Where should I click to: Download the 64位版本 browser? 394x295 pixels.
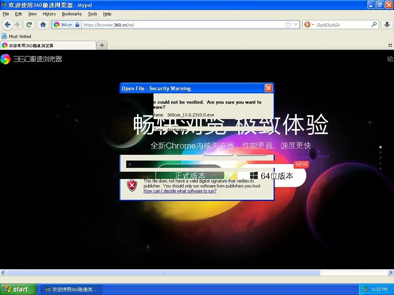[271, 176]
